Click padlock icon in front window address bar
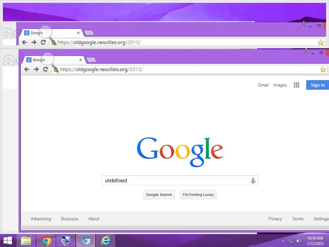This screenshot has height=247, width=329. [x=56, y=69]
